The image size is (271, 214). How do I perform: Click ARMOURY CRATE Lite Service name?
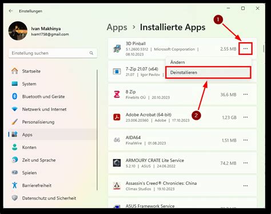point(155,160)
